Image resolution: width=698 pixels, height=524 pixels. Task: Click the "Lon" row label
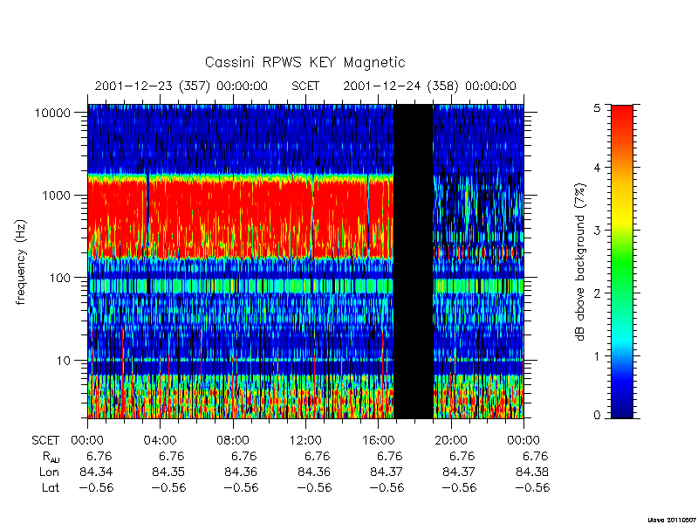coord(49,472)
